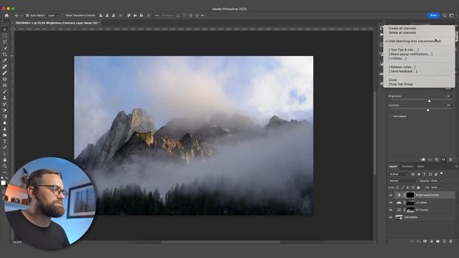Click foreground color swatch
459x258 pixels.
click(3, 183)
